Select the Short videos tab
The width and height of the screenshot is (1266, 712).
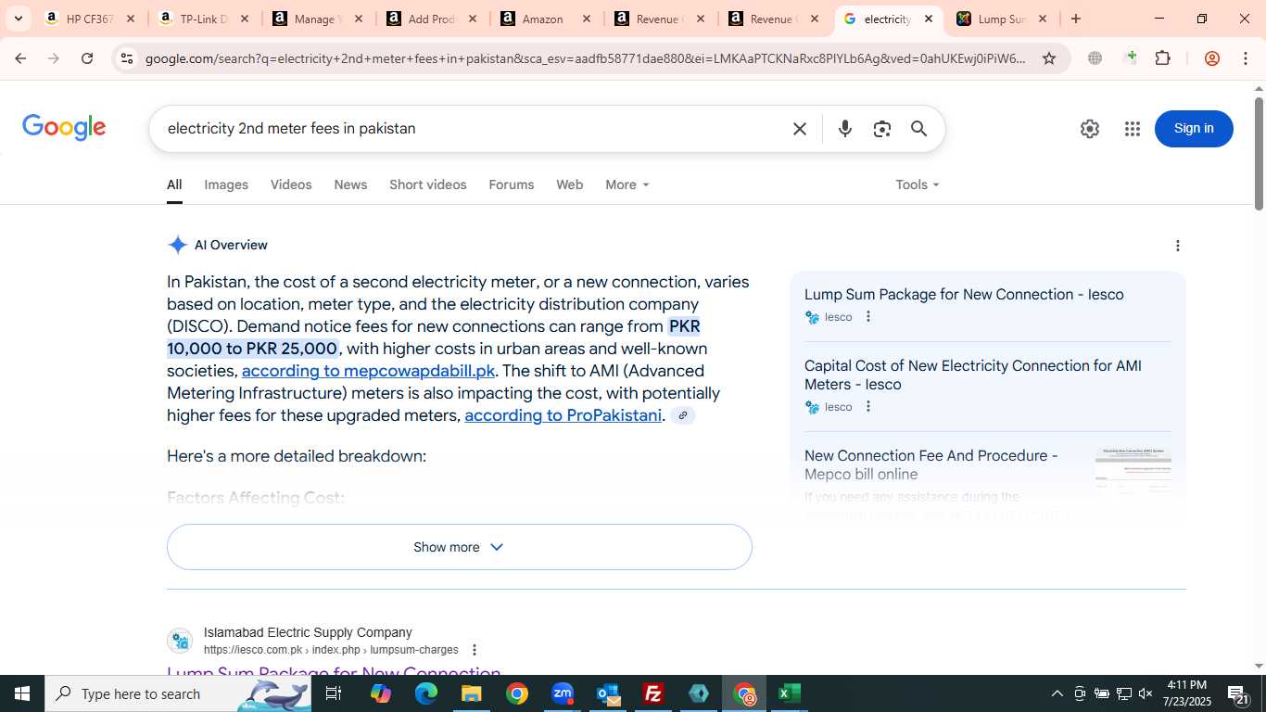pos(428,184)
